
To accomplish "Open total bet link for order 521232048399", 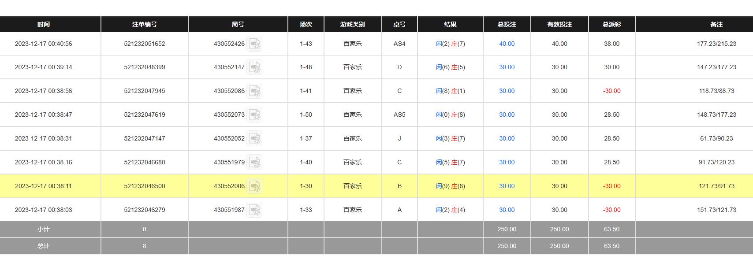I will [507, 67].
